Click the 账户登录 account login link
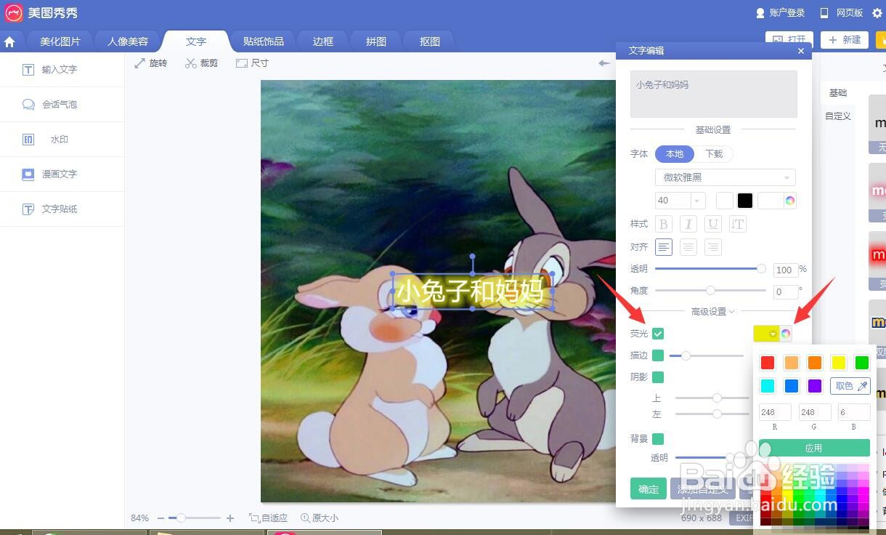The height and width of the screenshot is (535, 886). (781, 13)
